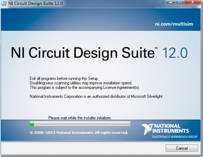Click the Electronics Workbench Group text
203x157 pixels.
[175, 137]
